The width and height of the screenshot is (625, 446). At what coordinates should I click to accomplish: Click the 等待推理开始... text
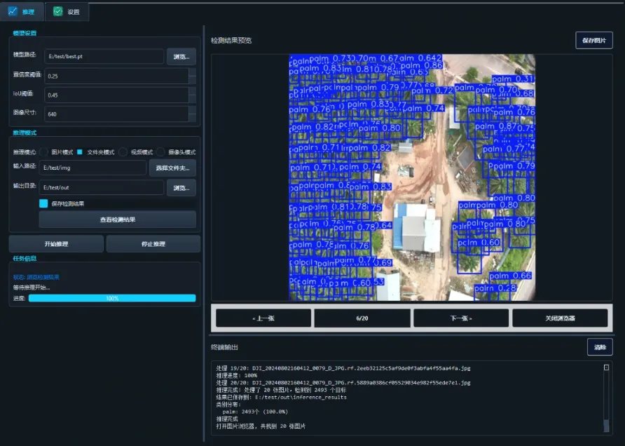[x=32, y=288]
